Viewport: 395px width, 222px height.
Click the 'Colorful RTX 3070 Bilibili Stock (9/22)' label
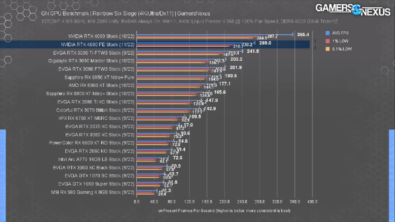[95, 110]
